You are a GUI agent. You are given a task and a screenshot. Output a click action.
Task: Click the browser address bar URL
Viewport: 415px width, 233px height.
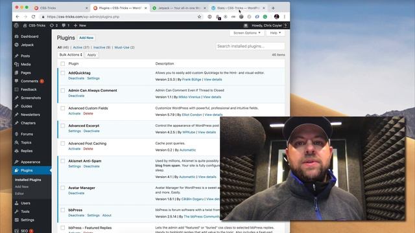click(x=83, y=17)
